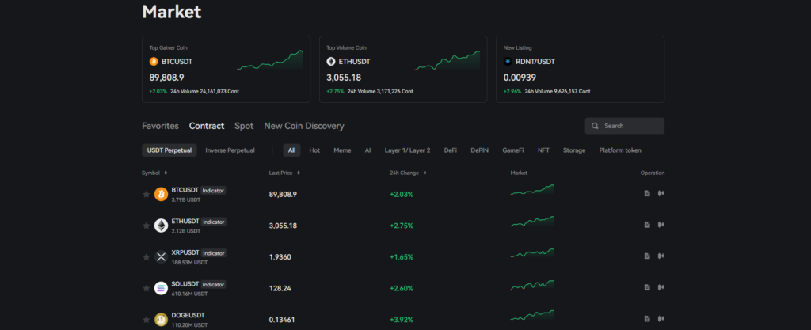Click the 89,808.9 price in BTCUSDT row
The image size is (811, 330).
click(x=283, y=194)
